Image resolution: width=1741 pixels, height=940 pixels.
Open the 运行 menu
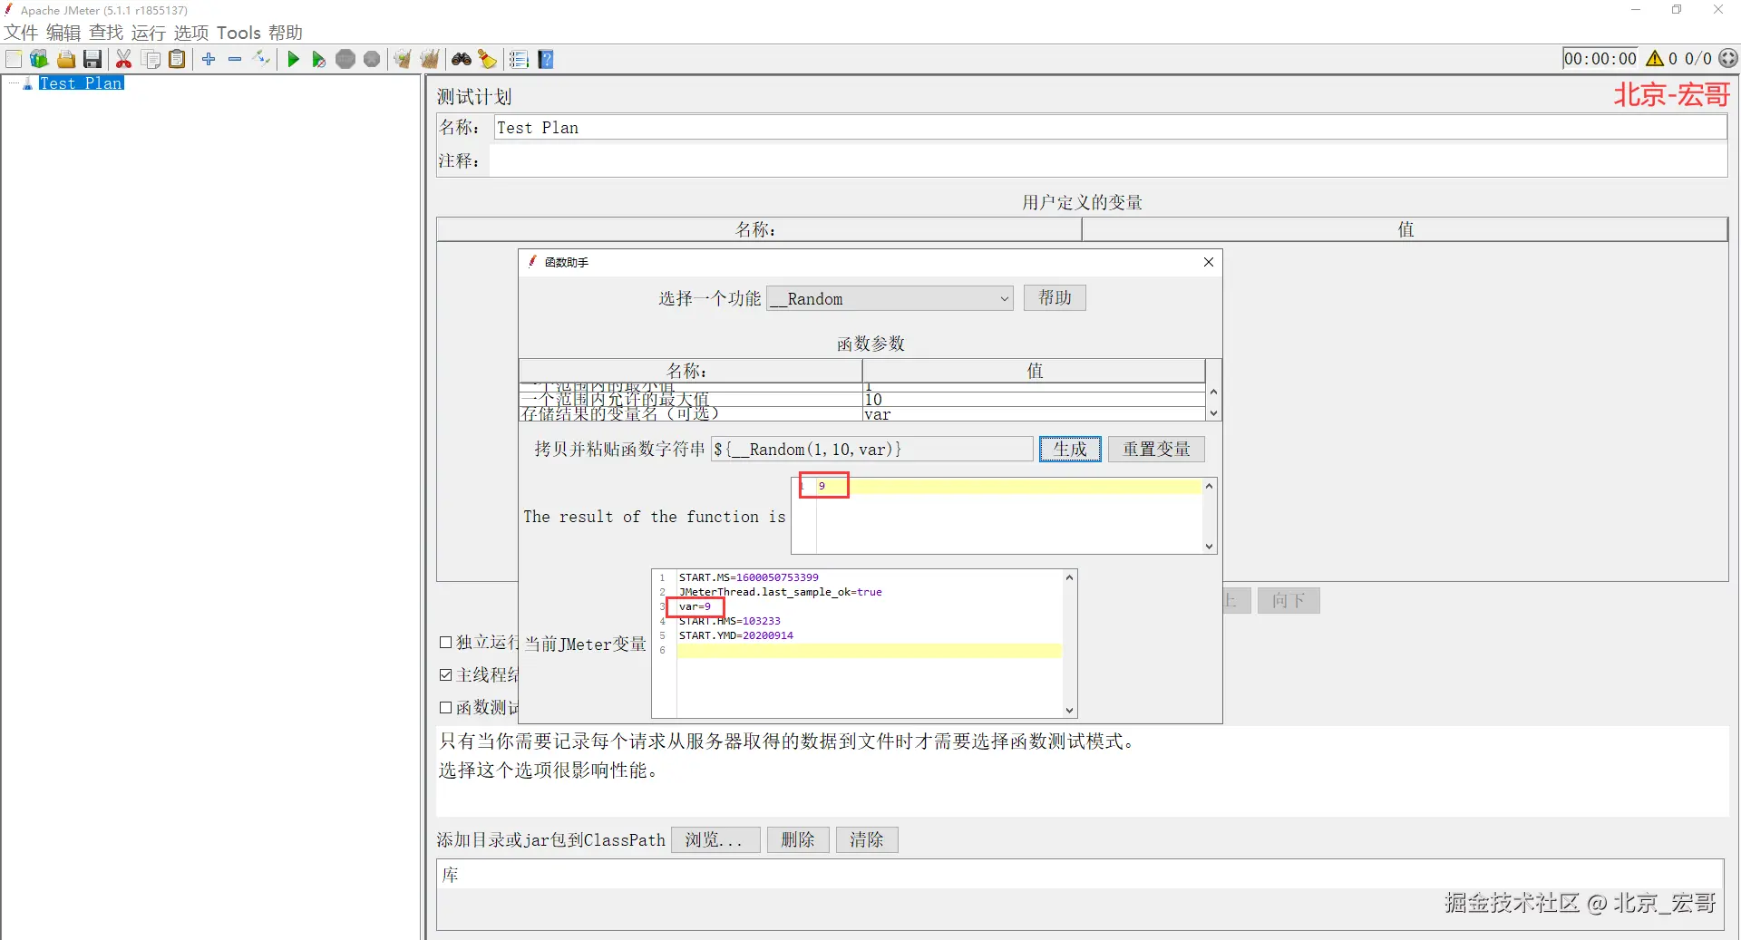point(149,33)
